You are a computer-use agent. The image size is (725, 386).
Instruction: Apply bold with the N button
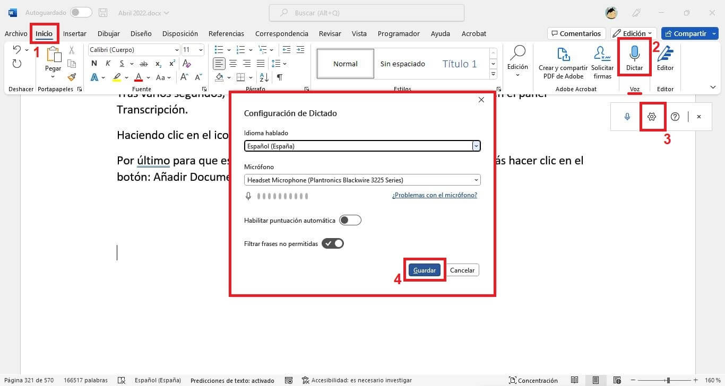pos(94,63)
